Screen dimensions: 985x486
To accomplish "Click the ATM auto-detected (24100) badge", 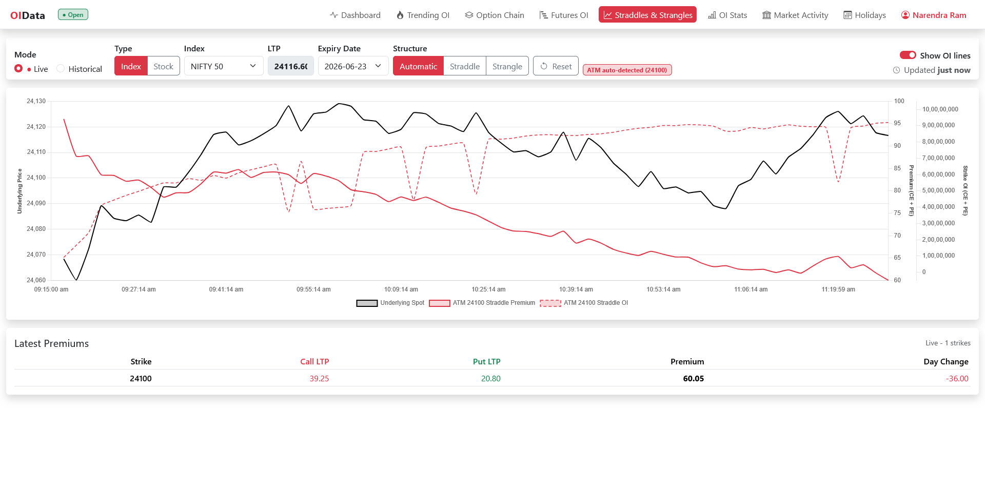I will pyautogui.click(x=627, y=70).
